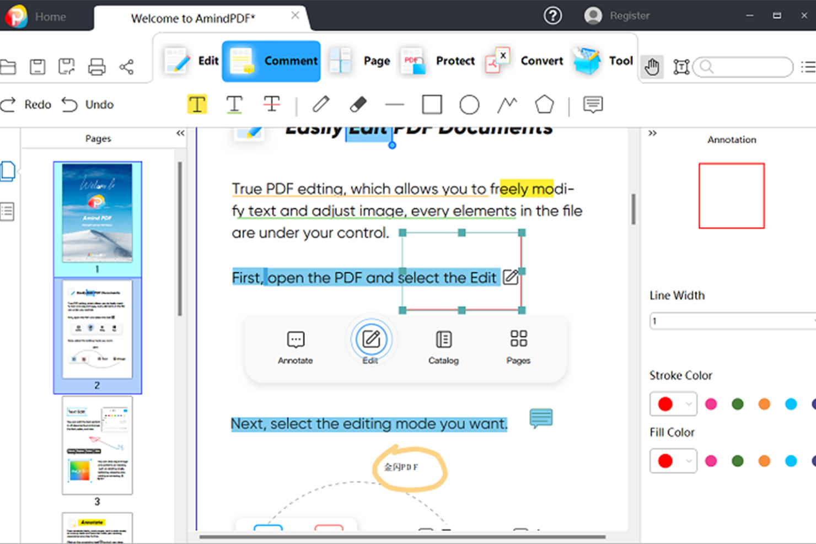Select green as the Fill Color

click(738, 461)
